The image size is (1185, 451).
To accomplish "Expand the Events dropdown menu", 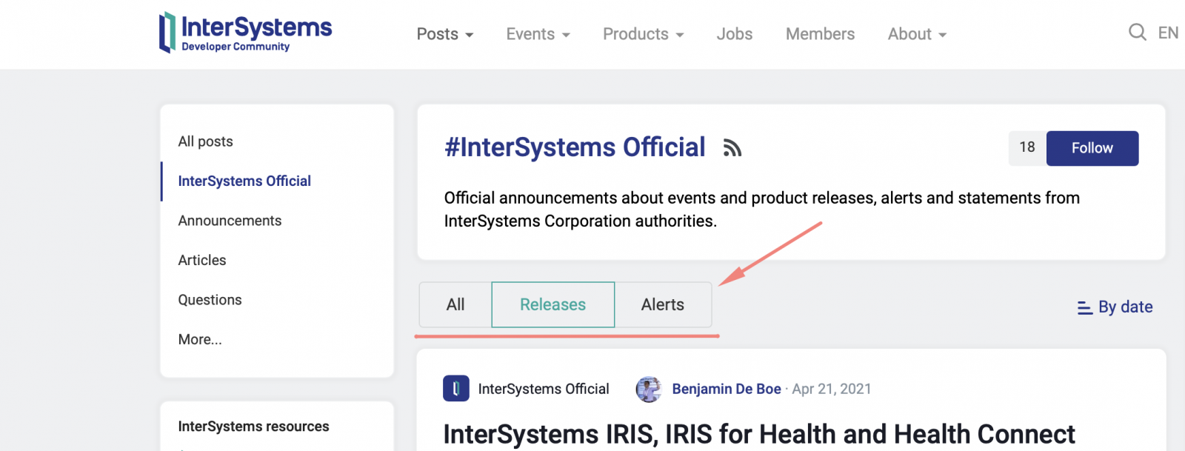I will (x=538, y=34).
